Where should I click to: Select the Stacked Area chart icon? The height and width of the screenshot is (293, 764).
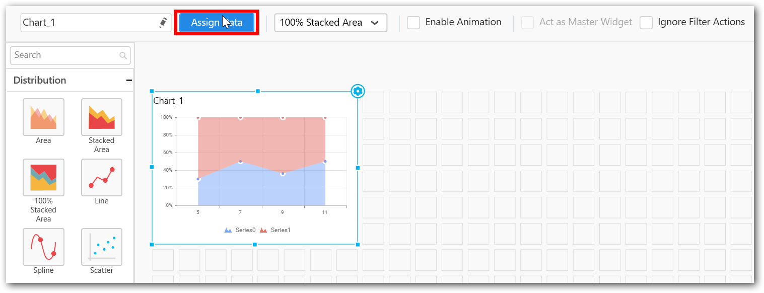101,117
